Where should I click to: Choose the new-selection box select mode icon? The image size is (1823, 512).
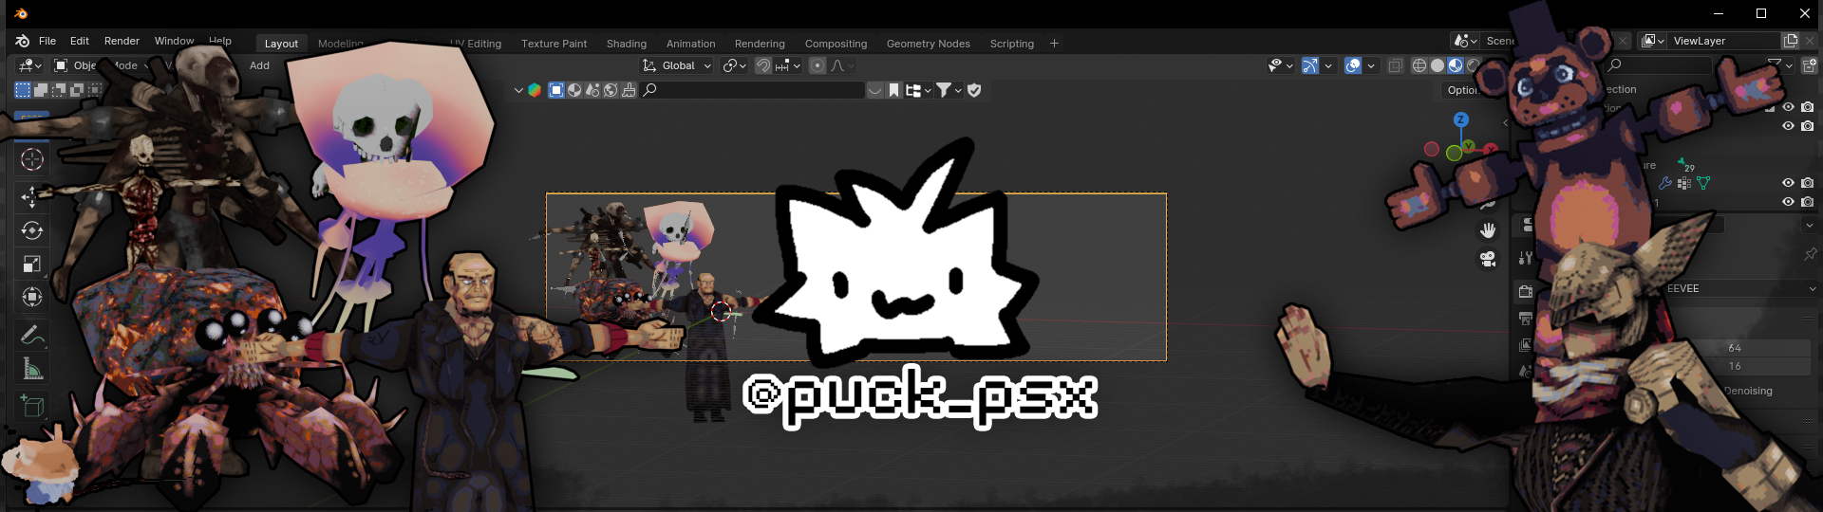23,90
